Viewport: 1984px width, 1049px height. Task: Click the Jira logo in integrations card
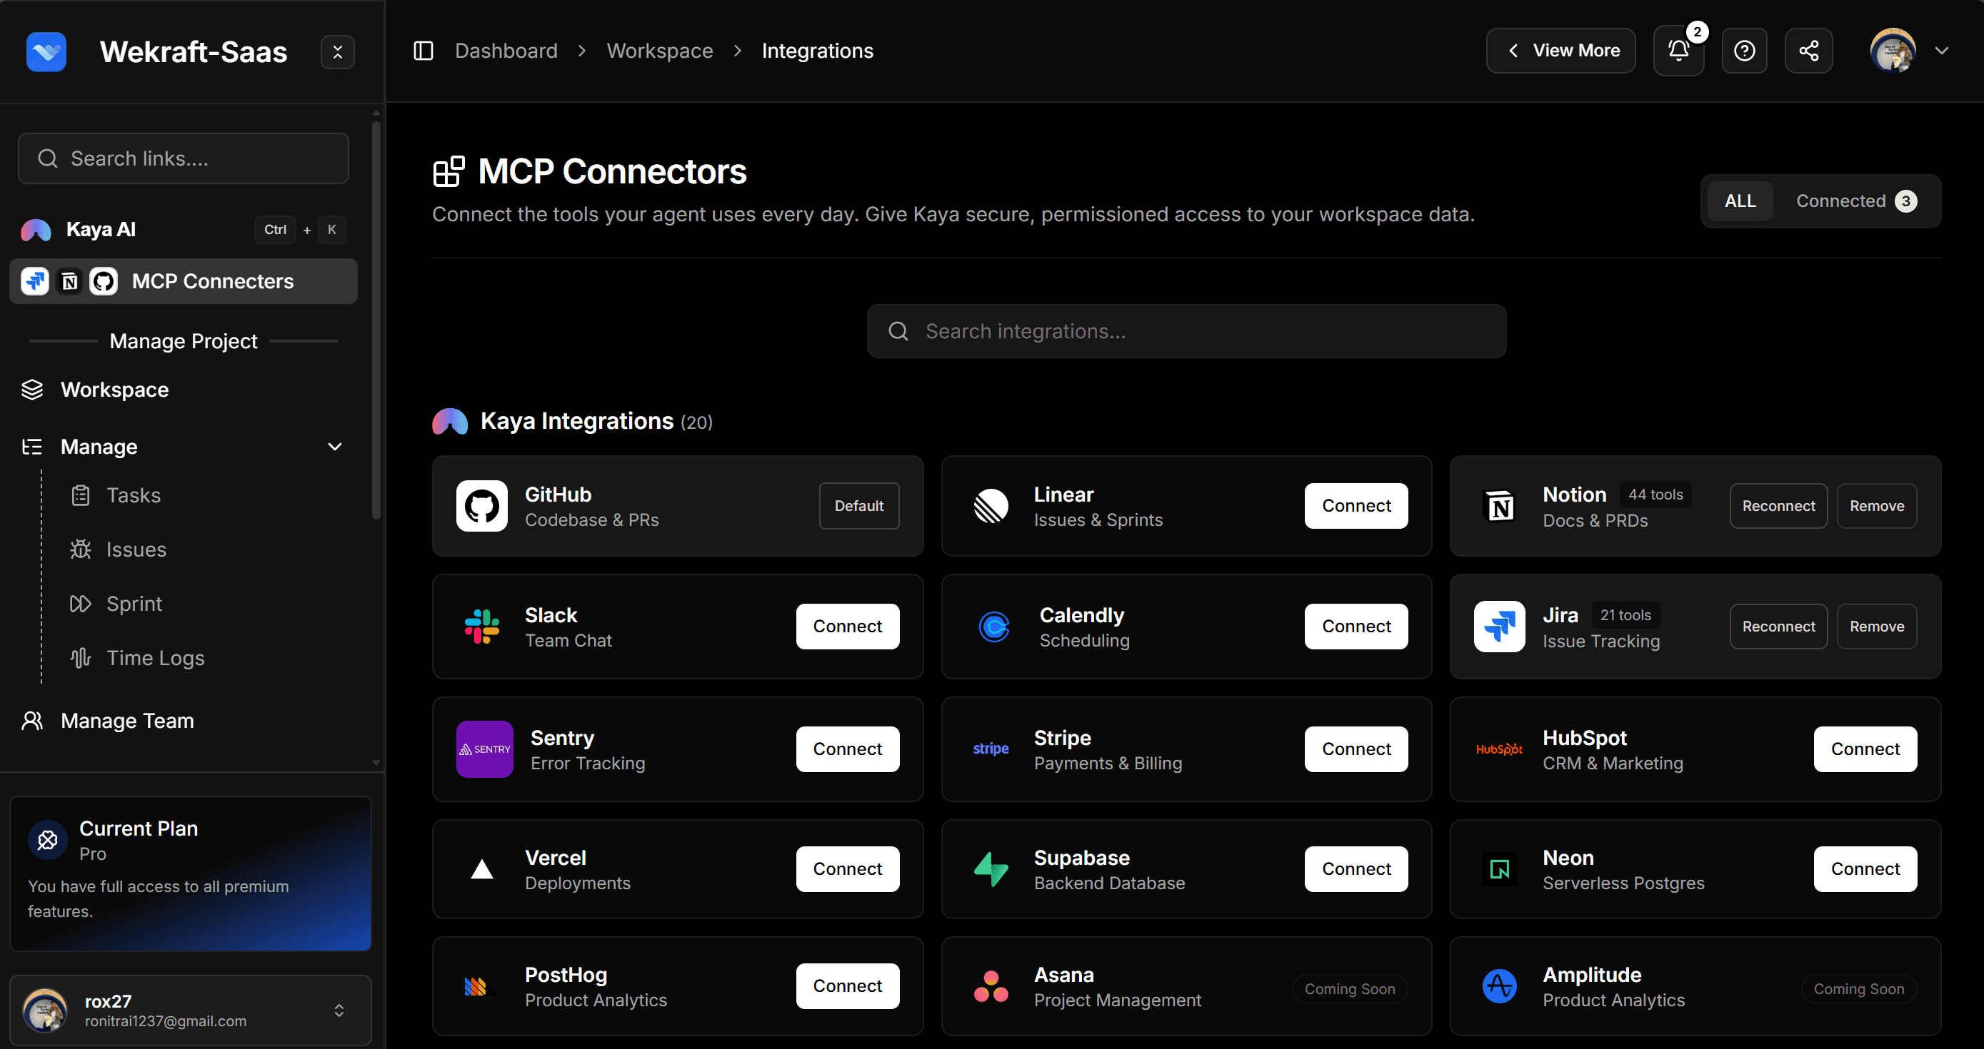1500,627
